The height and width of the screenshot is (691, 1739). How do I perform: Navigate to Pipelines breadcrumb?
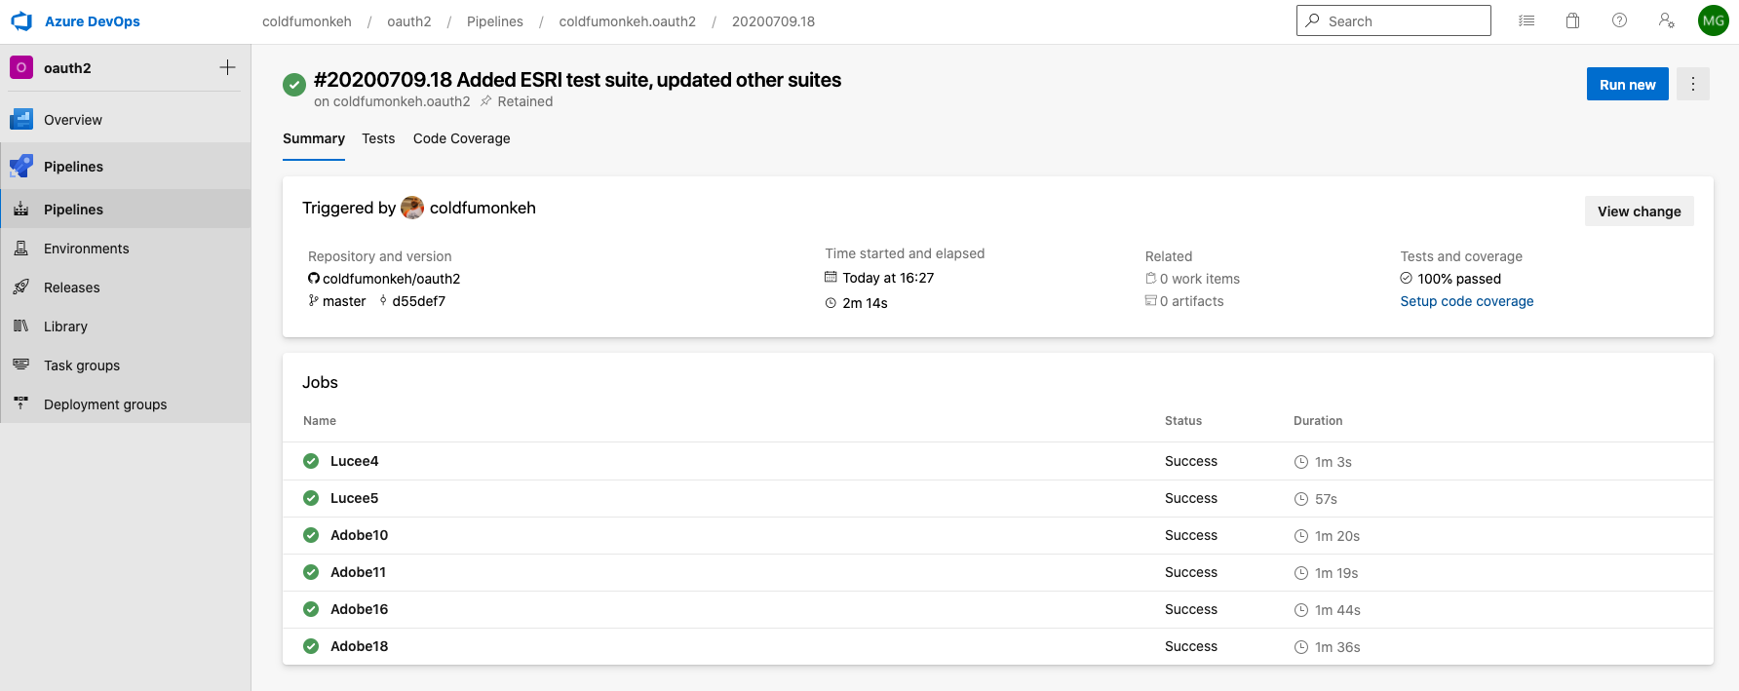(495, 21)
